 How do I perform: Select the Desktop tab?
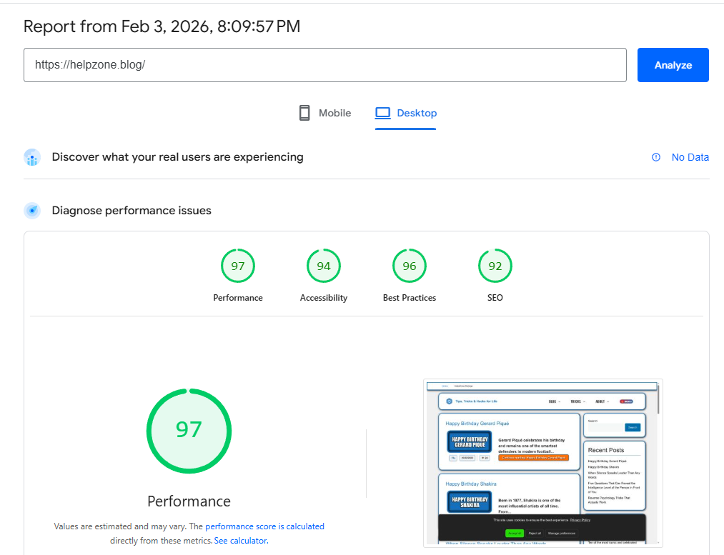click(405, 113)
